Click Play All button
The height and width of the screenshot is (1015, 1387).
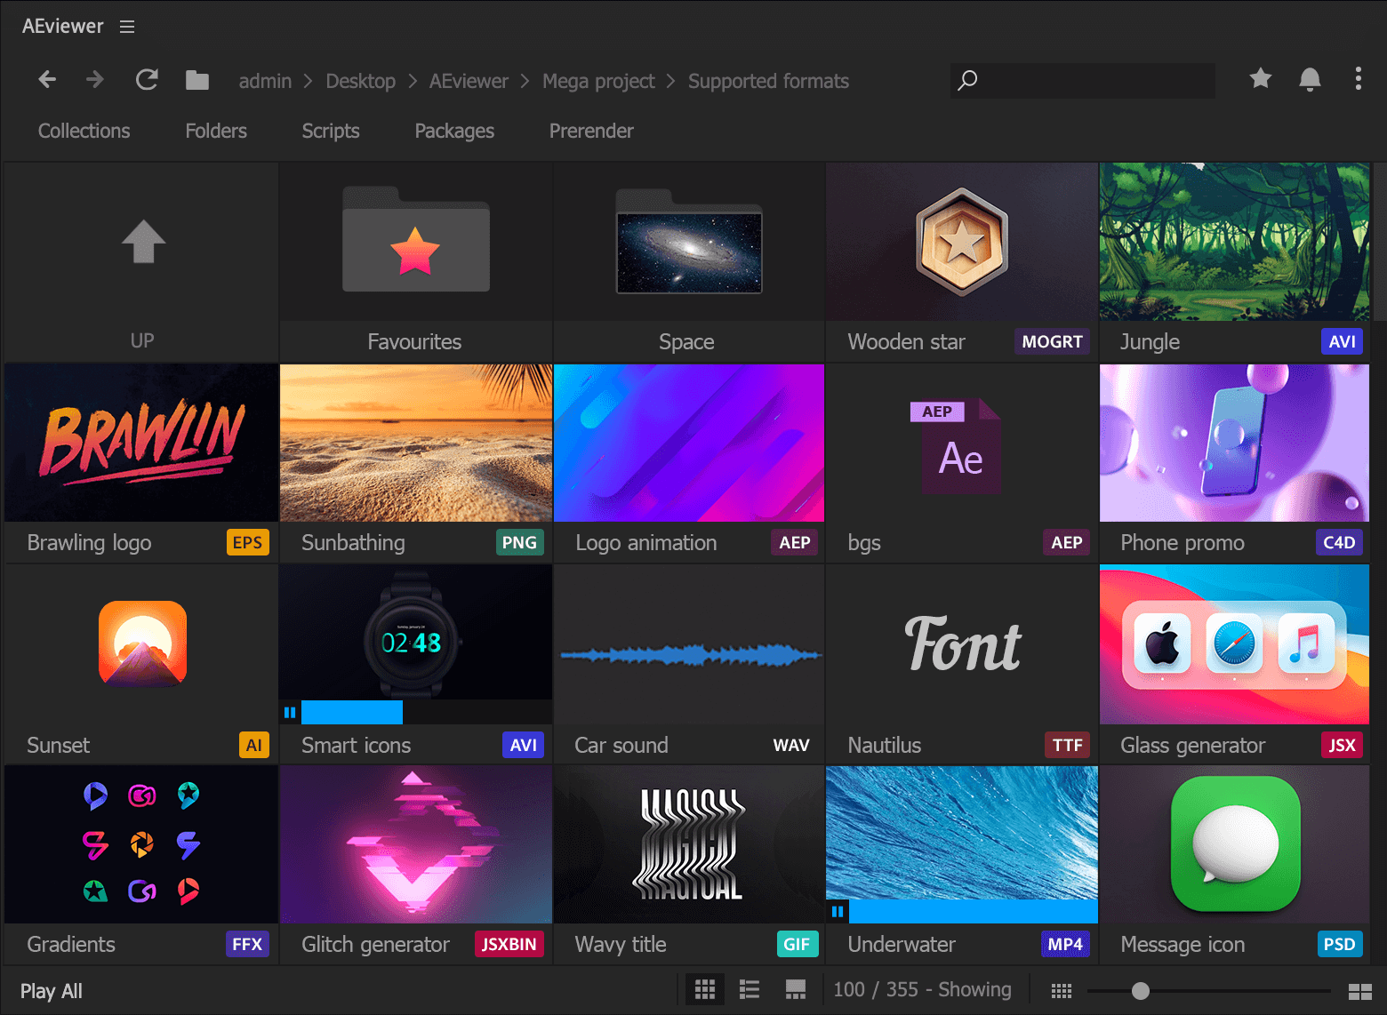coord(52,991)
